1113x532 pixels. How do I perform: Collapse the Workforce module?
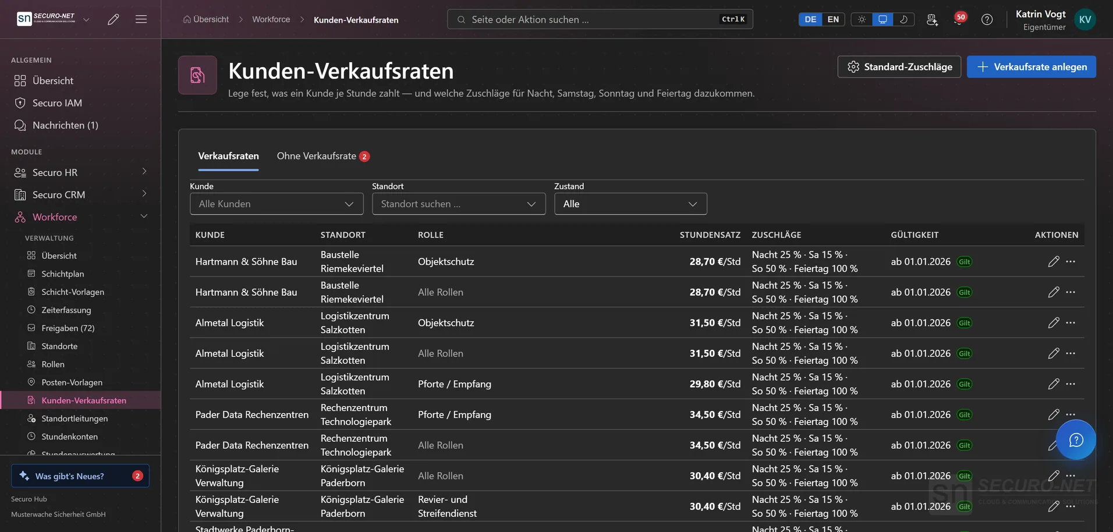[80, 217]
